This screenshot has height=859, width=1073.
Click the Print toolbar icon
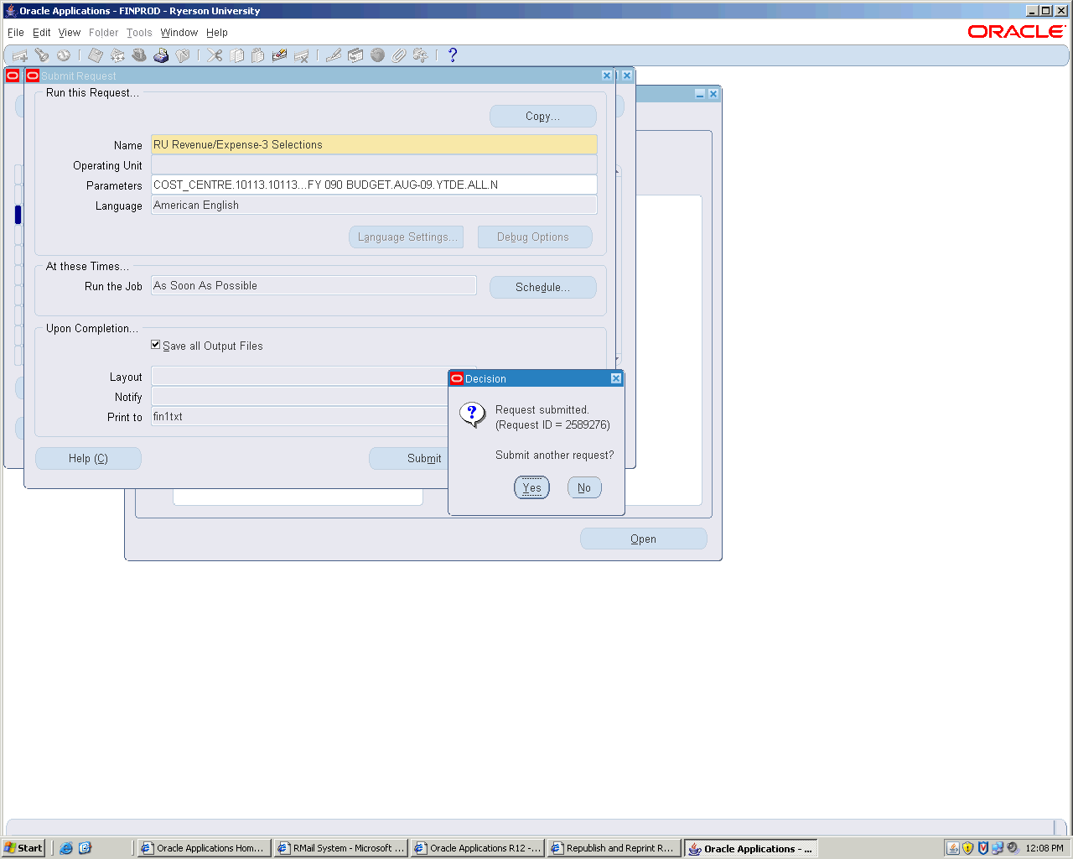point(161,55)
